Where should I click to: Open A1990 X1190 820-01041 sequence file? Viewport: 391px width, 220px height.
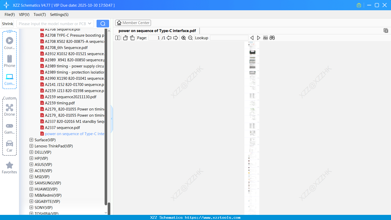(x=72, y=78)
